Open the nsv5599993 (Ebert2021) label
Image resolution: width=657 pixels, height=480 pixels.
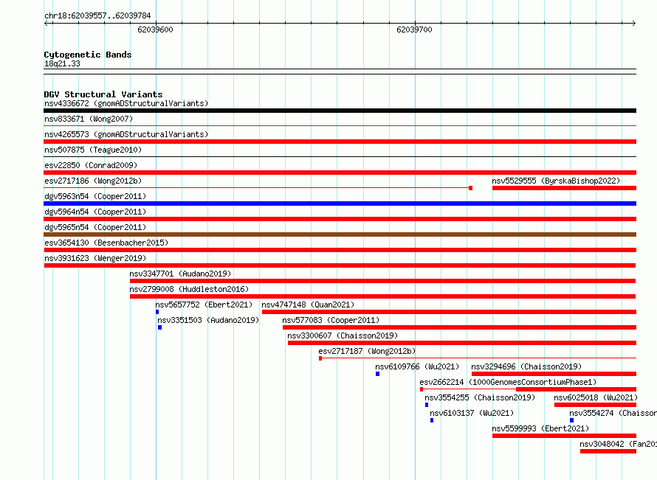click(540, 428)
